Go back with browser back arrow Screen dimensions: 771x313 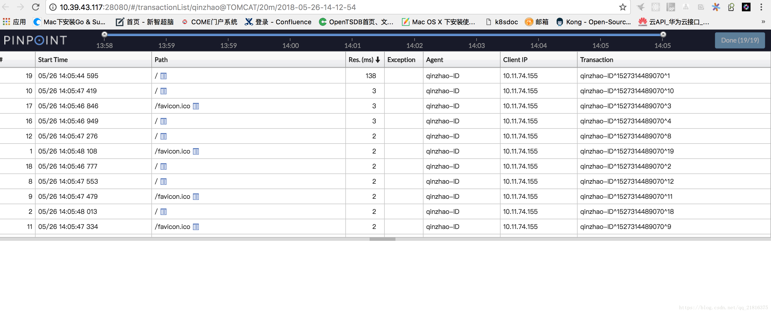[6, 7]
